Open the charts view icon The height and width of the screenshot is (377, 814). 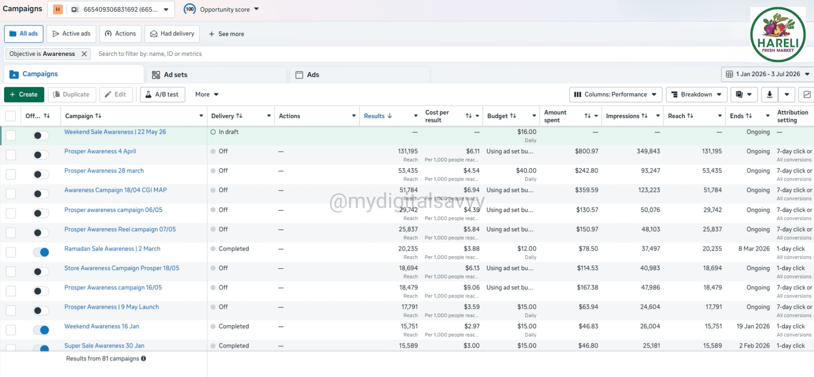(807, 95)
